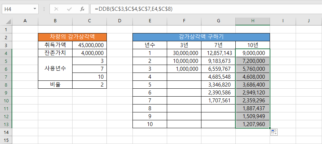Select the 1,207,960 cell
Screen dimensions: 322x144
pos(253,124)
